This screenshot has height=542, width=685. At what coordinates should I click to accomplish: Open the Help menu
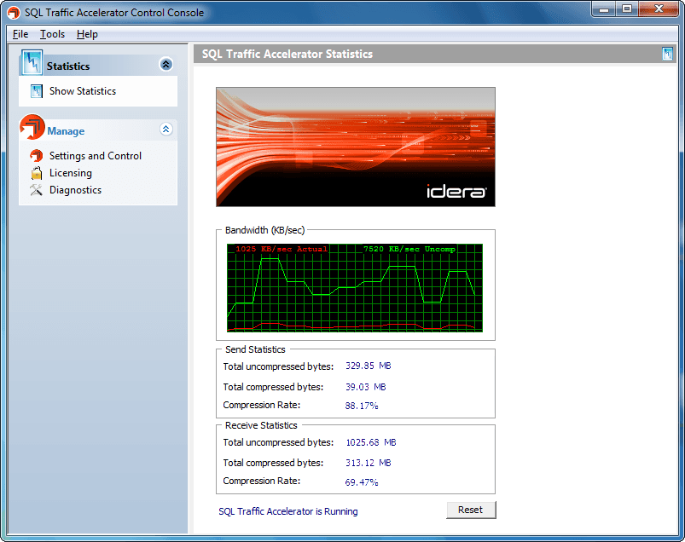[87, 34]
